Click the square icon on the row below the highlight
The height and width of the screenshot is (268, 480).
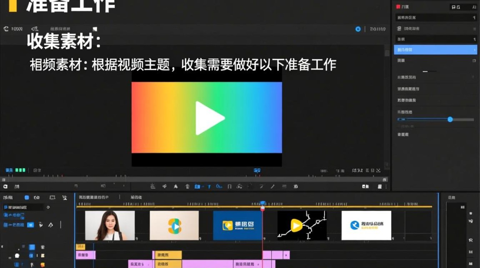pyautogui.click(x=474, y=61)
